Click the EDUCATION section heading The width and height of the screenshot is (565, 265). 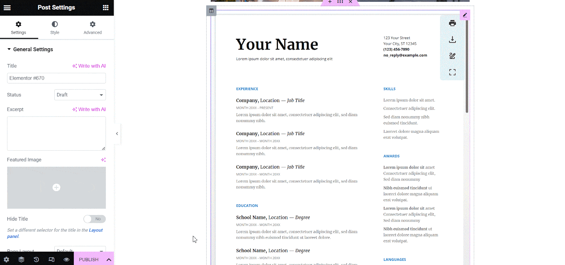pyautogui.click(x=247, y=206)
